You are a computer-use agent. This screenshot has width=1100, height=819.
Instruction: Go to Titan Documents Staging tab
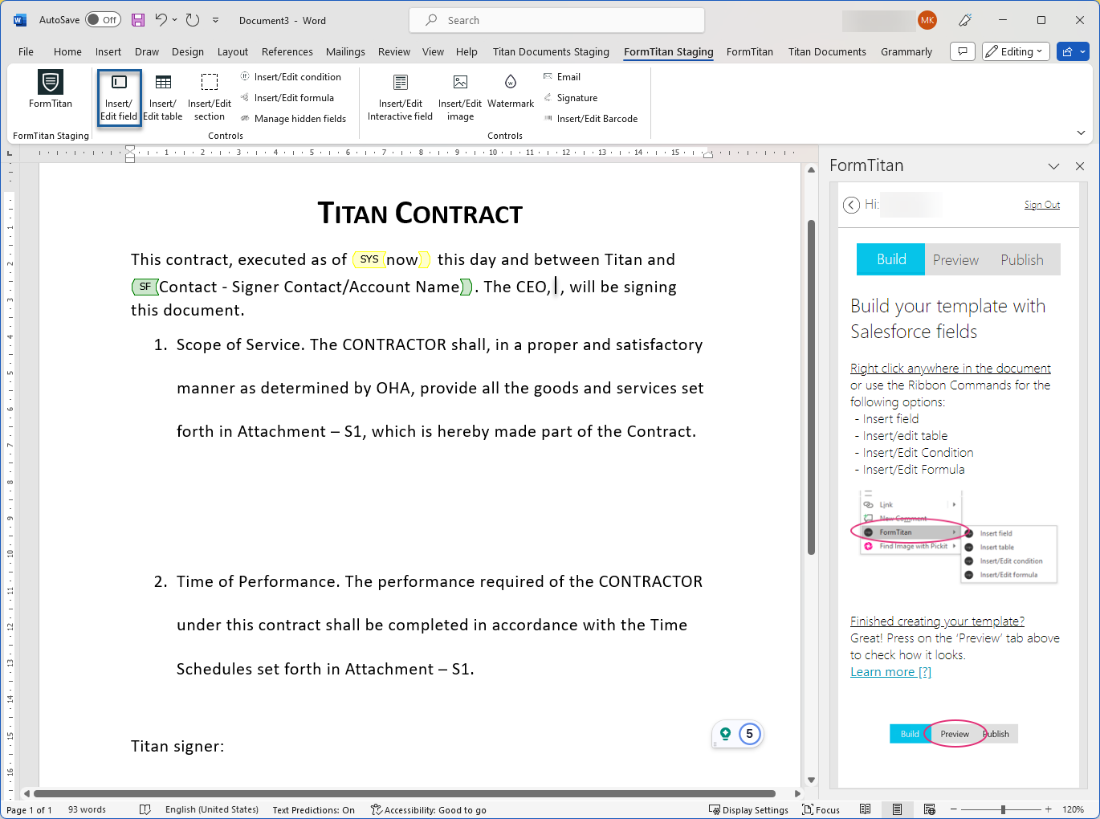point(551,51)
